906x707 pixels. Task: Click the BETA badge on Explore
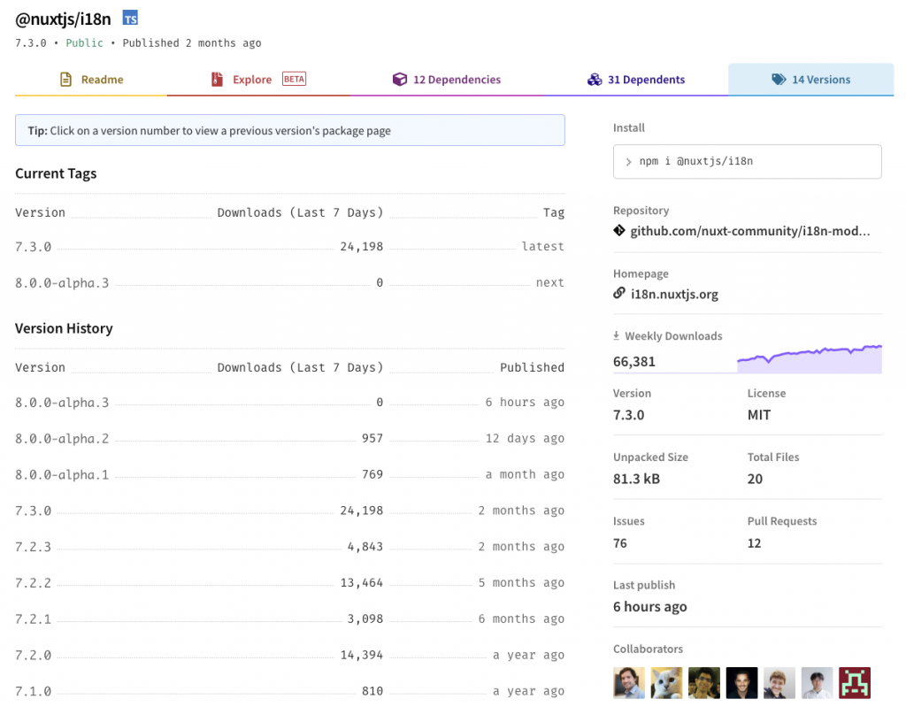294,79
